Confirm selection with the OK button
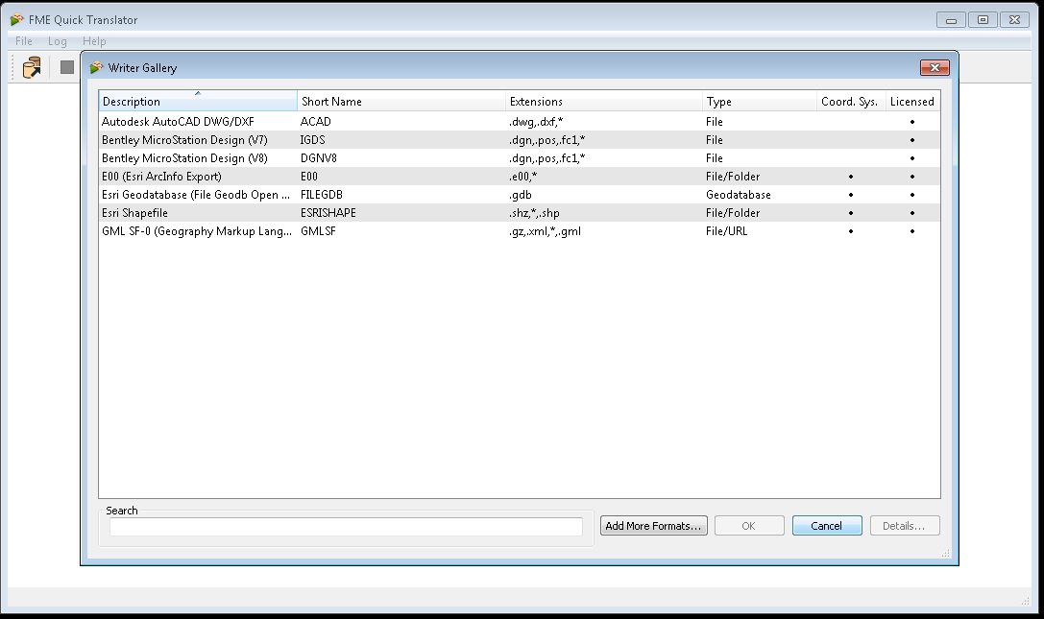Image resolution: width=1044 pixels, height=619 pixels. (x=749, y=525)
